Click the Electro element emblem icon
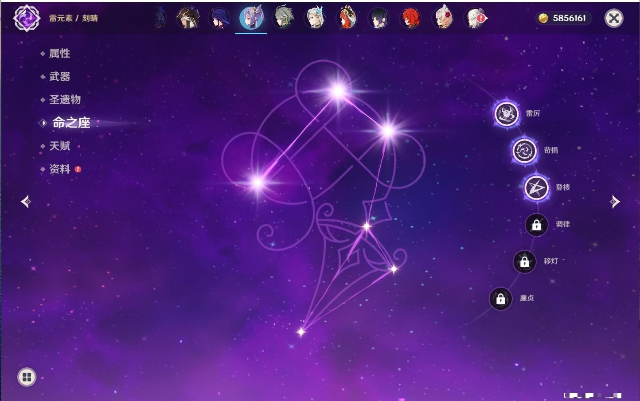 (27, 18)
